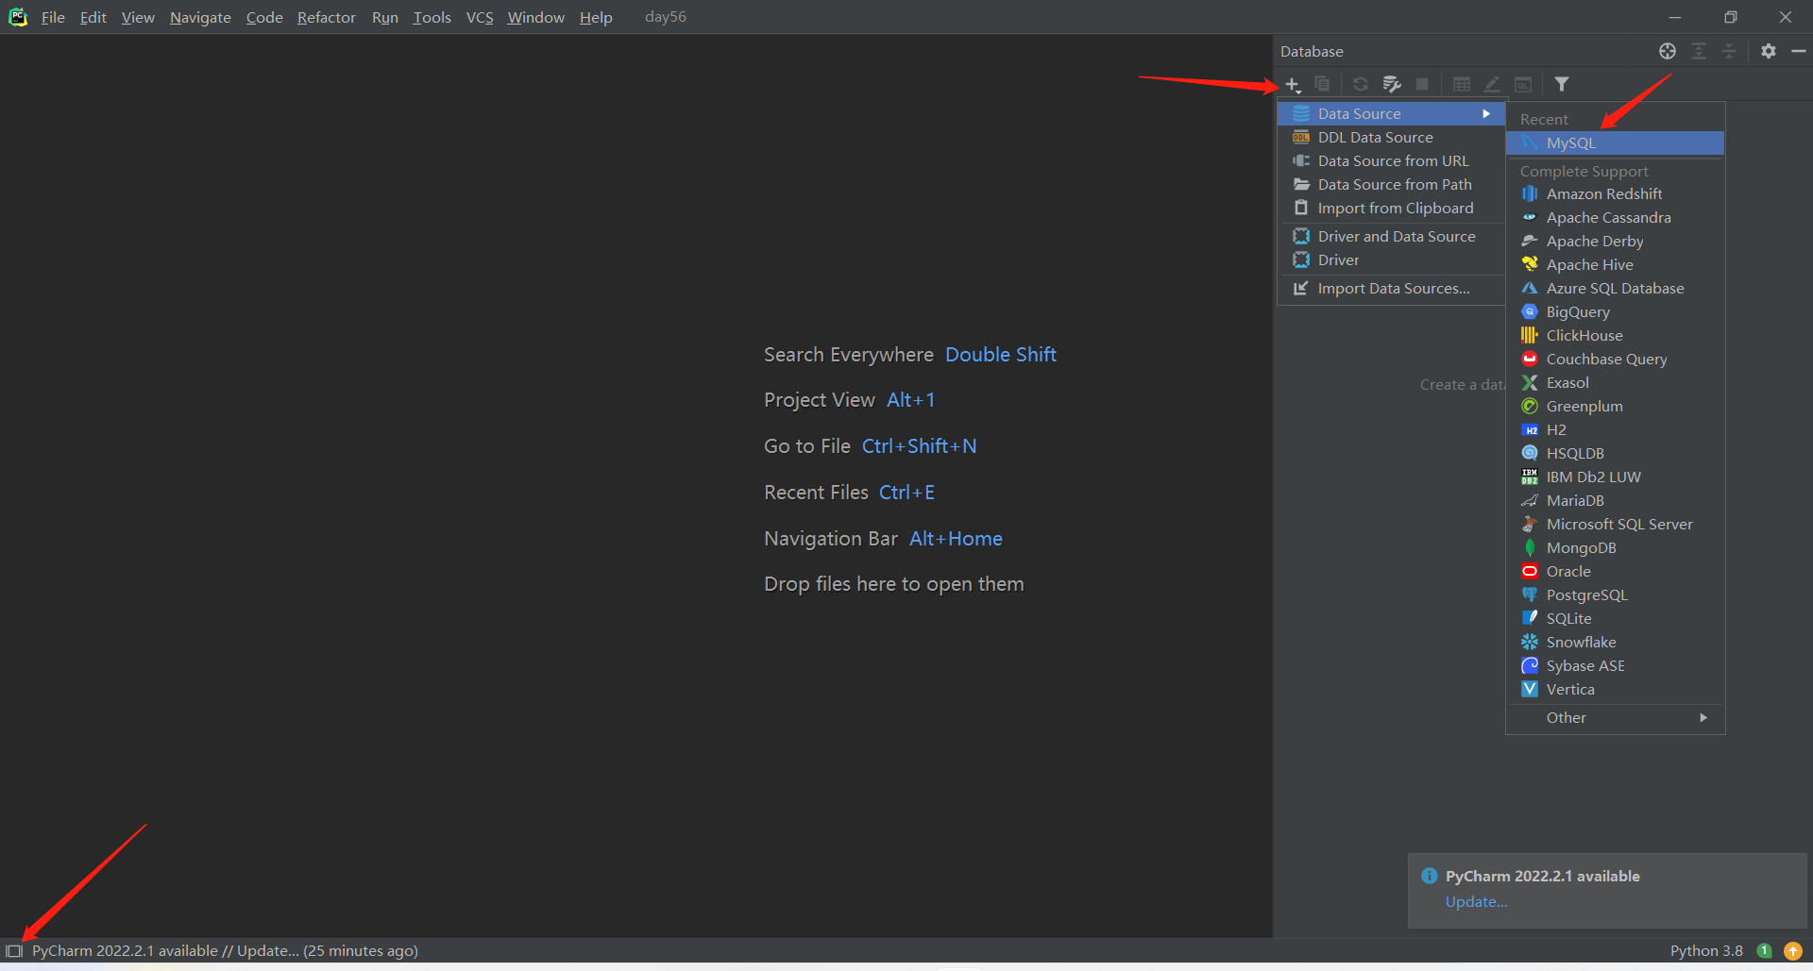The width and height of the screenshot is (1813, 971).
Task: Choose Oracle data source
Action: pos(1615,571)
